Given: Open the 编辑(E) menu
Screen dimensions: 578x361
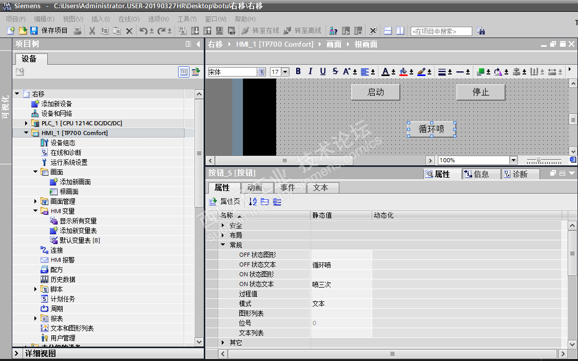Looking at the screenshot, I should click(44, 19).
